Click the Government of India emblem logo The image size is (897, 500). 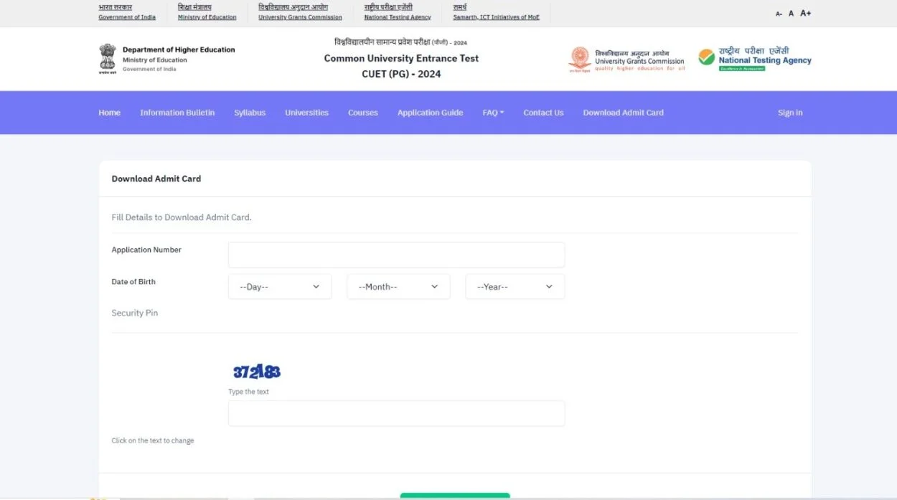click(108, 59)
